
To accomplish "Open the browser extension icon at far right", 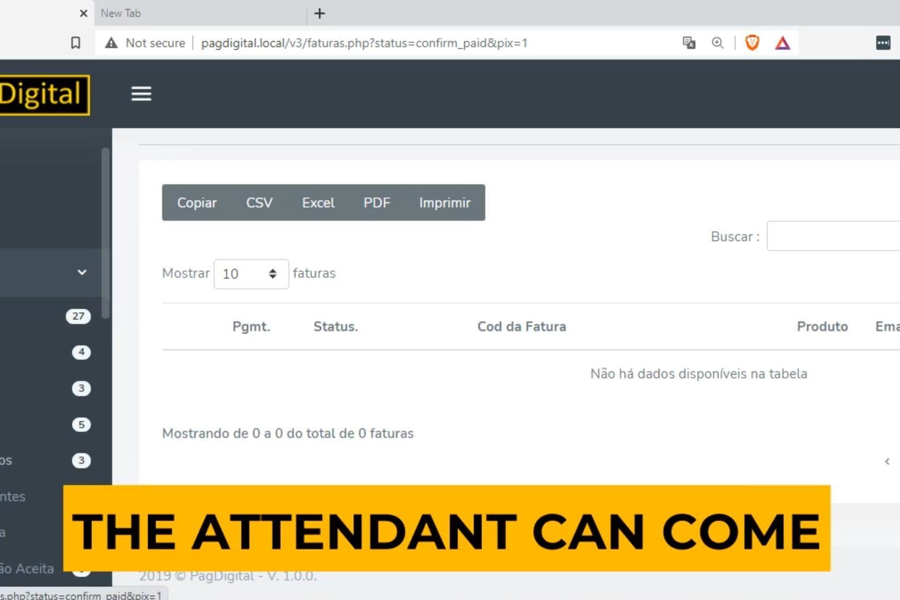I will point(883,43).
